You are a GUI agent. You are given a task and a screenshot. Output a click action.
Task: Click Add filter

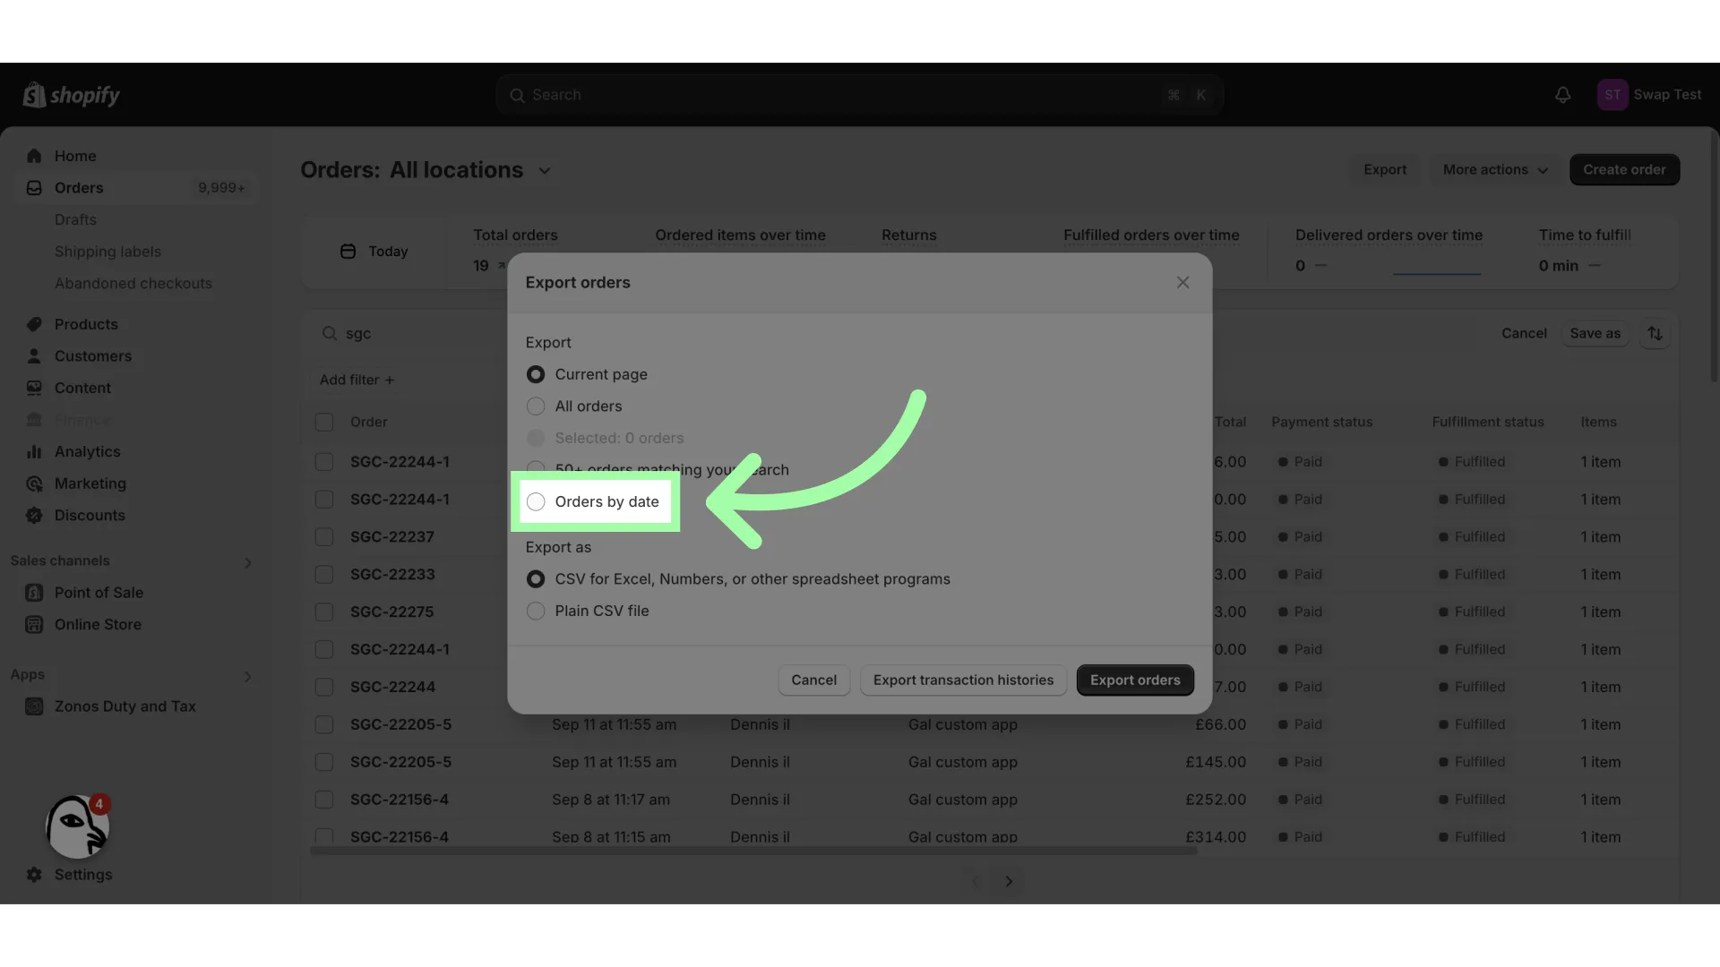(x=357, y=380)
